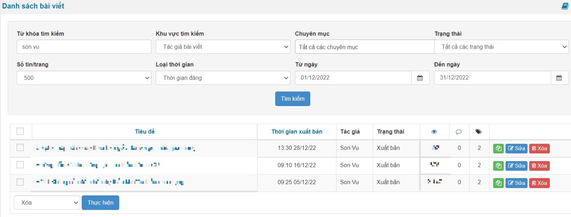
Task: Open calendar picker for Từ ngày
Action: coord(420,78)
